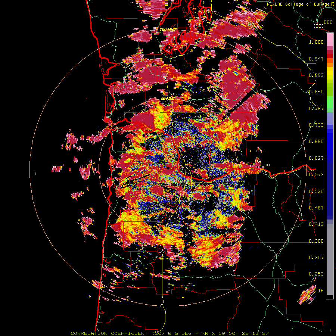The height and width of the screenshot is (336, 336).
Task: Click the NEXLAB-College of DuPage title text
Action: click(298, 4)
